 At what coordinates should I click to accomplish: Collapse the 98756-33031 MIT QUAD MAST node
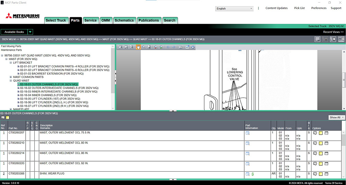(x=2, y=56)
